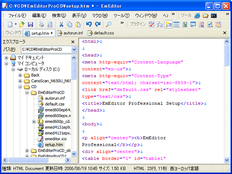Toggle the Explorer plugin button

click(x=168, y=24)
